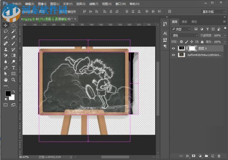Viewport: 228px width, 160px height.
Task: Select the History Brush tool
Action: click(13, 49)
